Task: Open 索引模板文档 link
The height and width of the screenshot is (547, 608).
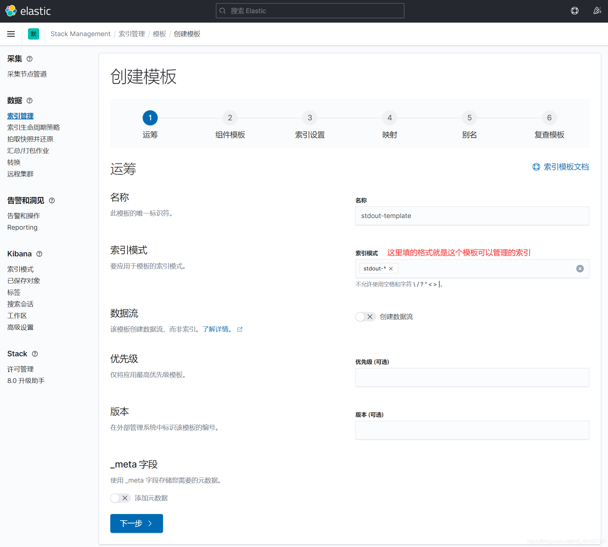Action: [561, 167]
